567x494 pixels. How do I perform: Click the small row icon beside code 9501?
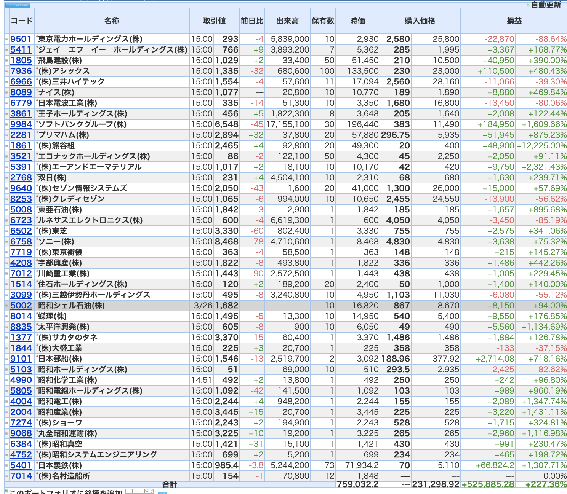pyautogui.click(x=7, y=39)
